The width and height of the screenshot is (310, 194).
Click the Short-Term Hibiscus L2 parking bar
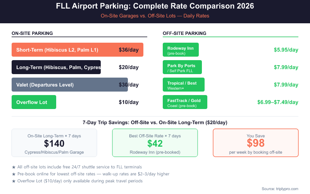coord(77,50)
